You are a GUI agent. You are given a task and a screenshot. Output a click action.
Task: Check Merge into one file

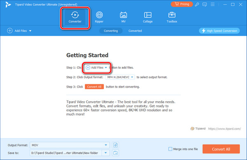170,149
